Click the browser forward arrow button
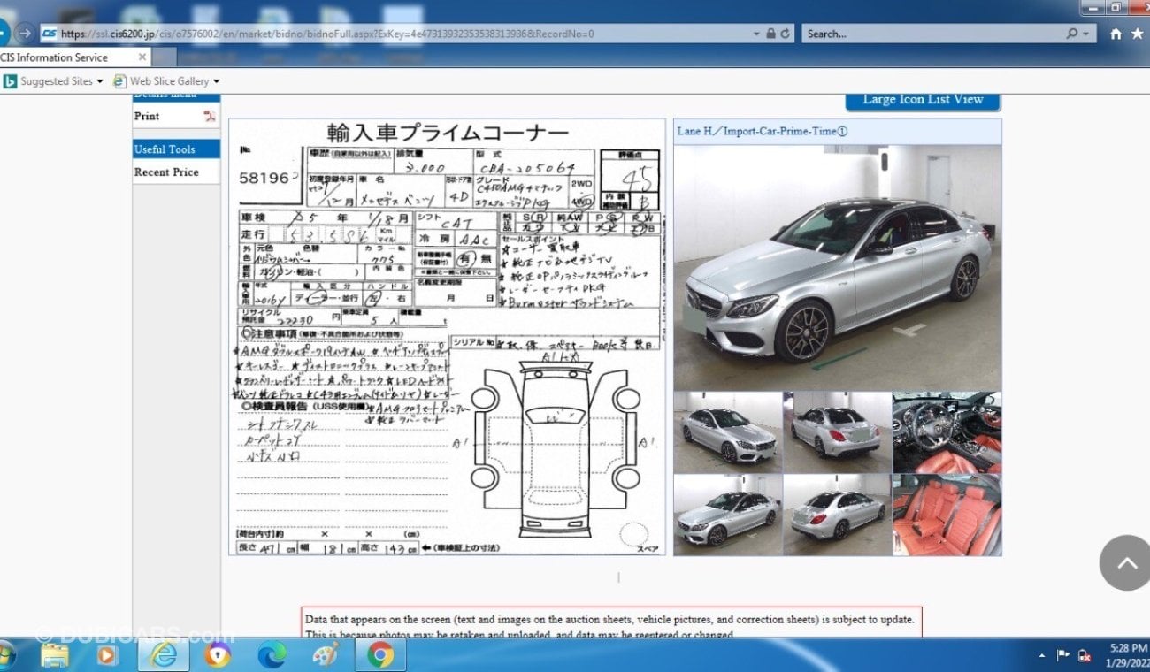Viewport: 1150px width, 672px height. tap(25, 34)
